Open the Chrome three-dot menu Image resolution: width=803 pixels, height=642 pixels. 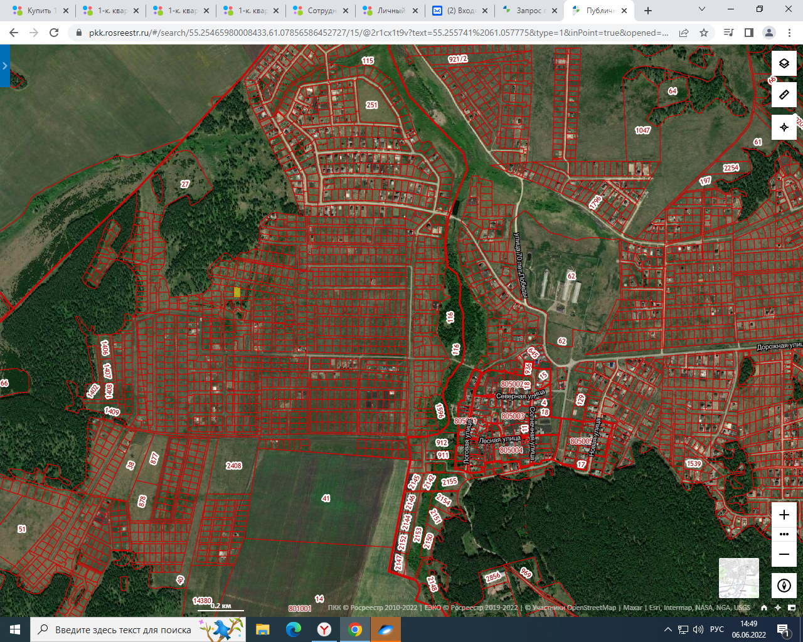click(x=789, y=33)
